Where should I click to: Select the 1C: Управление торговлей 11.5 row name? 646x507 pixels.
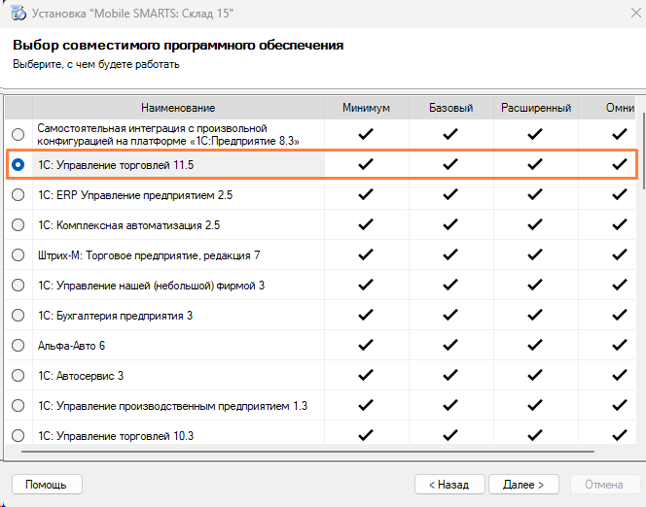point(116,165)
